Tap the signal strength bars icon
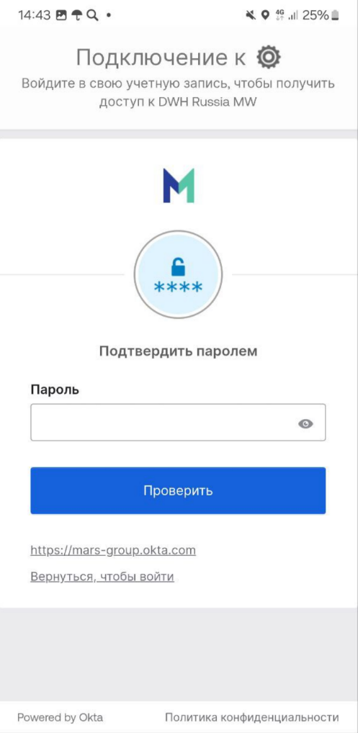 pyautogui.click(x=293, y=16)
